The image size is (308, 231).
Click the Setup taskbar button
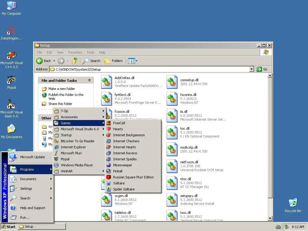coord(42,226)
